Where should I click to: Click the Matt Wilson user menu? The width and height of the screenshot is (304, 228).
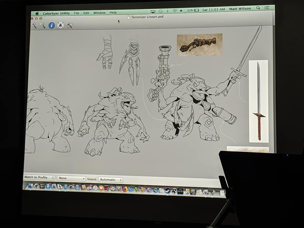pyautogui.click(x=240, y=9)
